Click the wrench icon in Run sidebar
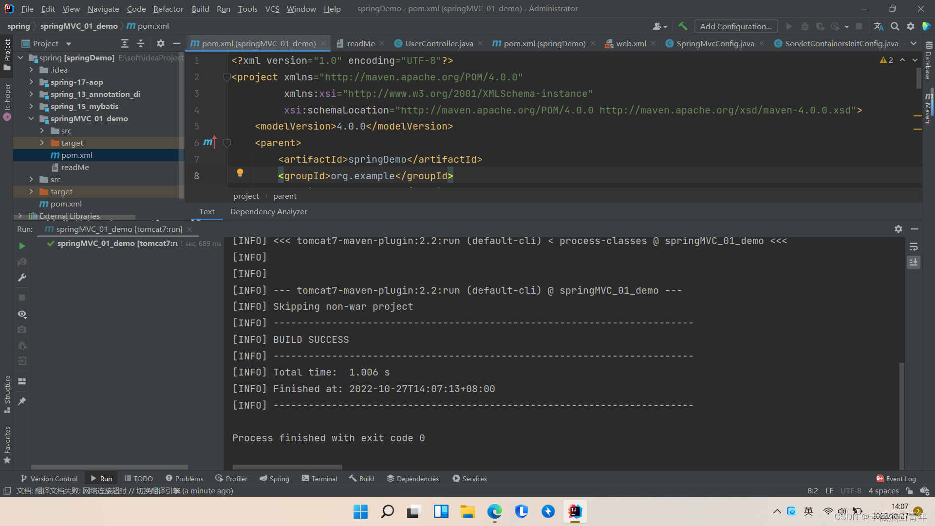Image resolution: width=935 pixels, height=526 pixels. (22, 278)
